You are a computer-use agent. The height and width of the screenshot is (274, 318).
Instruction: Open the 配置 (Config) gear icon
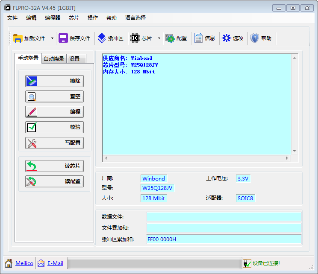(170, 38)
